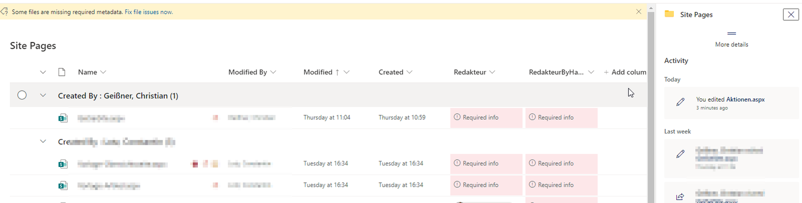This screenshot has height=203, width=802.
Task: Click the file type column icon
Action: (x=62, y=72)
